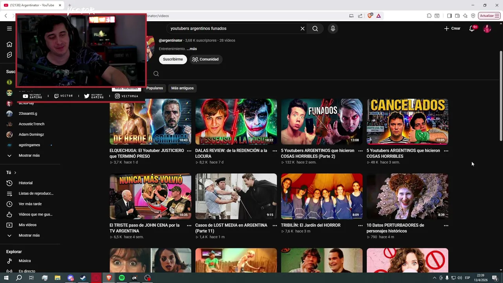The image size is (503, 283).
Task: Show hidden system tray icons
Action: [434, 278]
